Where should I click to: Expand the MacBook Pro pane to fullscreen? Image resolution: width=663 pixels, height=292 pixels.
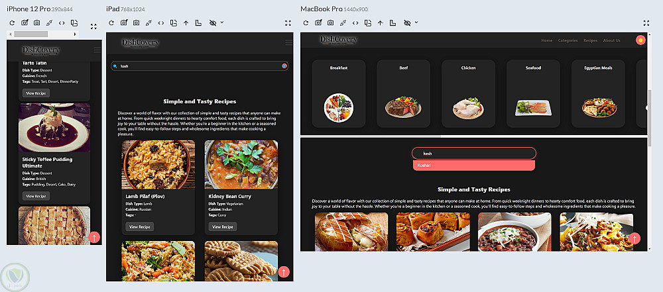click(x=646, y=23)
